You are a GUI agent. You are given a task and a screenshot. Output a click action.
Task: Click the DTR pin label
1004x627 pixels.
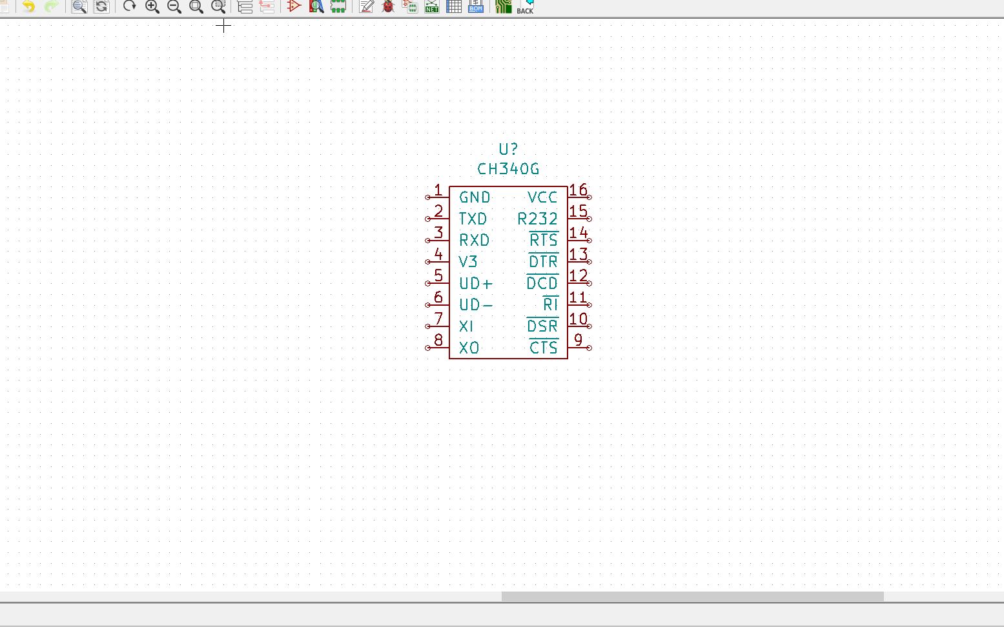pyautogui.click(x=543, y=262)
